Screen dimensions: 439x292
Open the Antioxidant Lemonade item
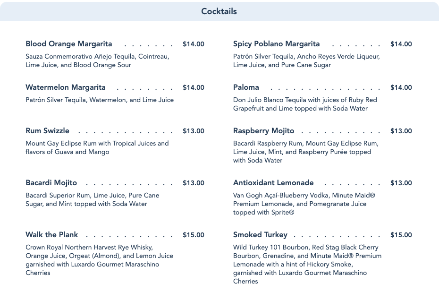273,183
